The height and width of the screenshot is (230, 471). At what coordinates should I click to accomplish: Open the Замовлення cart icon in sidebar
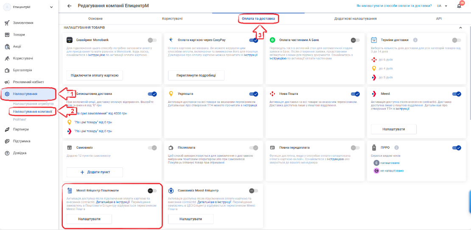coord(8,23)
